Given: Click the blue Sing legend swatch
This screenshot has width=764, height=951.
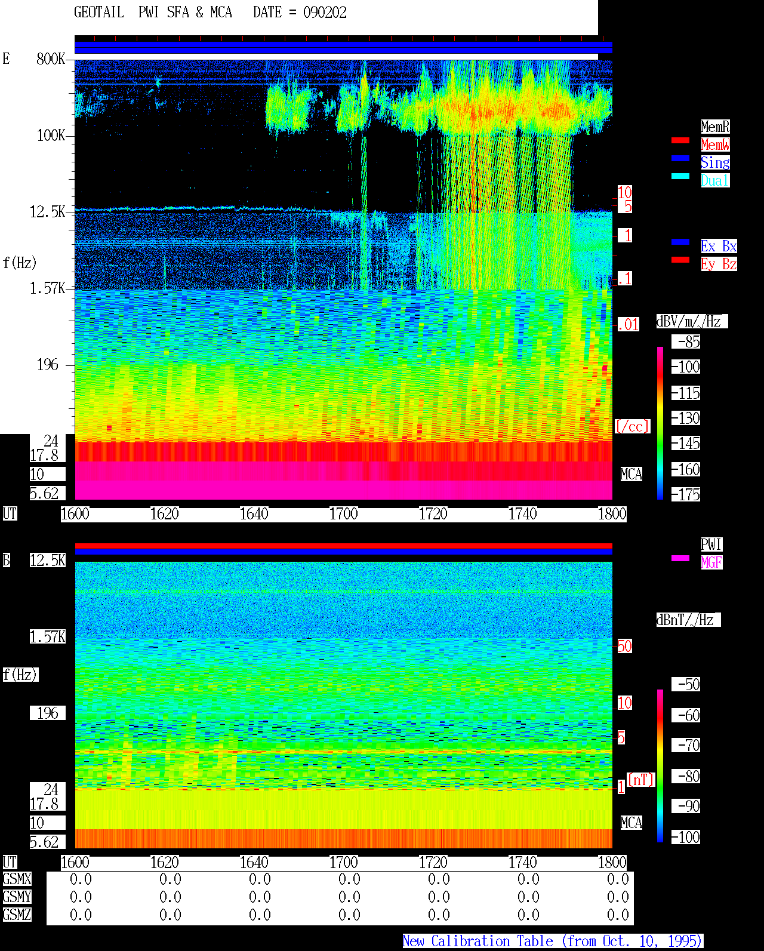Looking at the screenshot, I should point(680,158).
